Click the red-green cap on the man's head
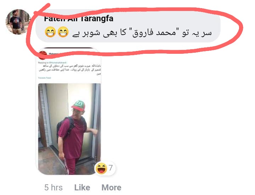 (x=78, y=105)
